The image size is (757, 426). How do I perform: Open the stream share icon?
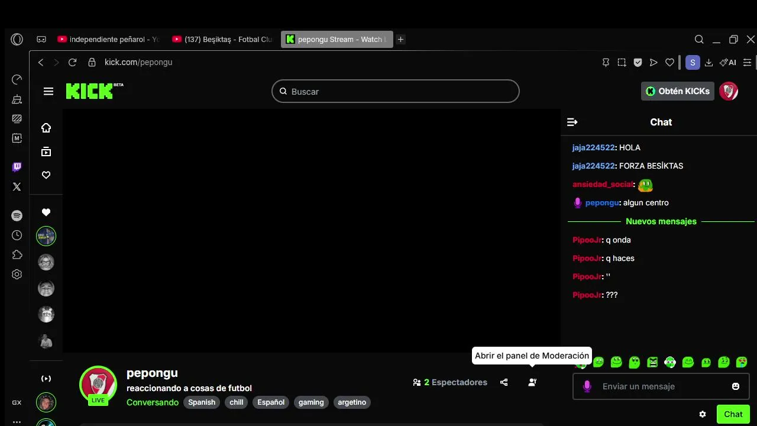pos(504,382)
